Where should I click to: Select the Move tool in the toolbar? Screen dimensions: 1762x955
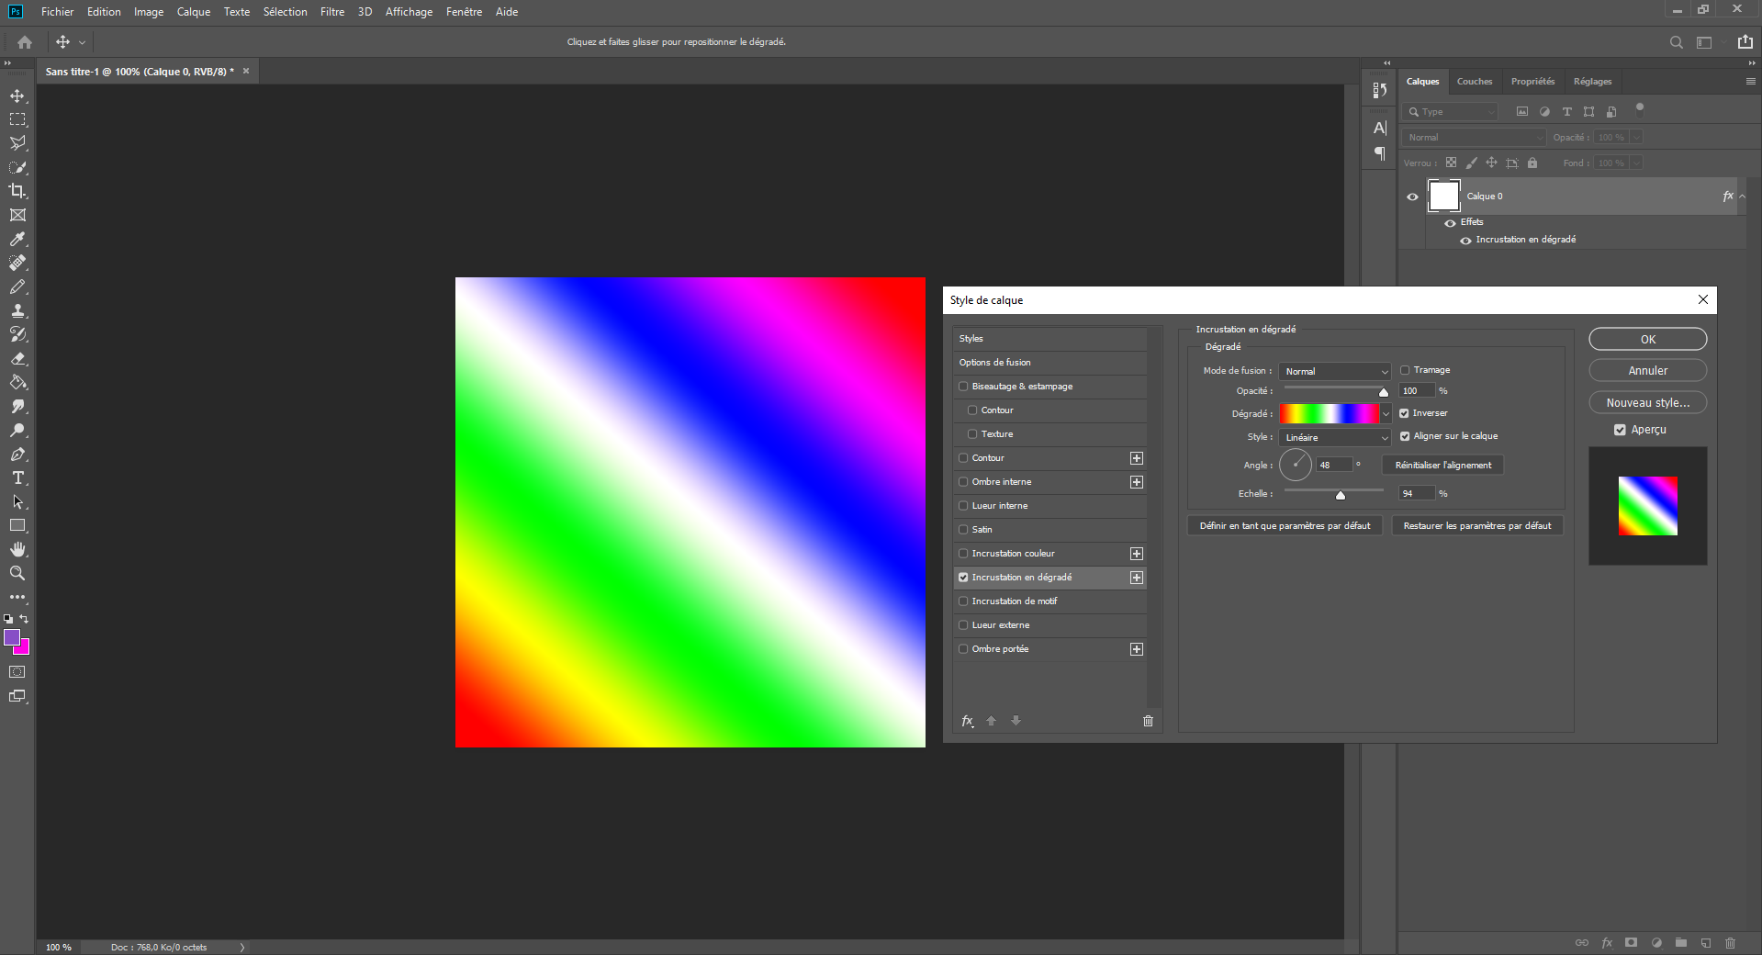click(x=17, y=95)
